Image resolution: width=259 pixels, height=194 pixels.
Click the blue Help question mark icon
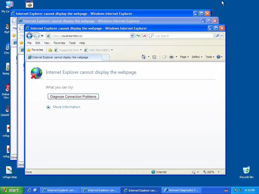(219, 57)
